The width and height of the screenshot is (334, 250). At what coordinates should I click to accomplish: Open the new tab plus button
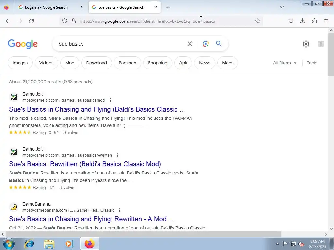pyautogui.click(x=168, y=7)
